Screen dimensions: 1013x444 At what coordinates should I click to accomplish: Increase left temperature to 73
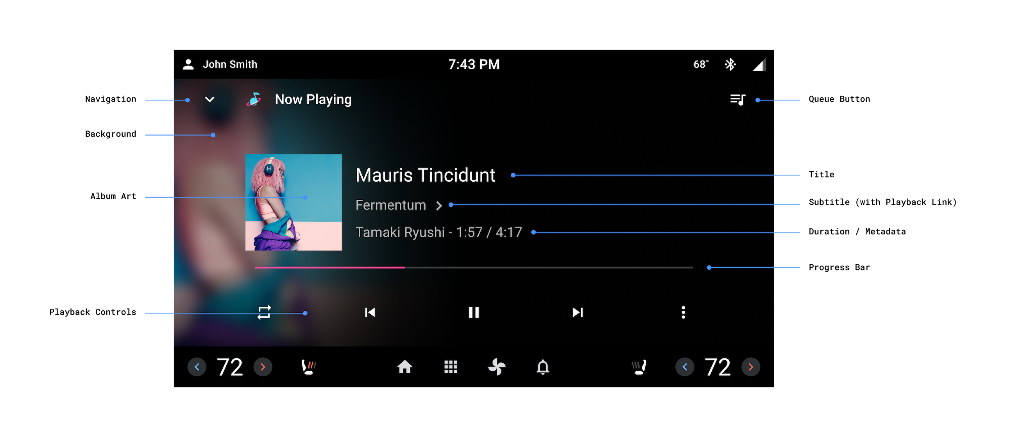(x=263, y=367)
